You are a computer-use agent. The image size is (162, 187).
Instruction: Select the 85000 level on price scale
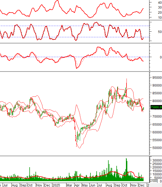156,93
